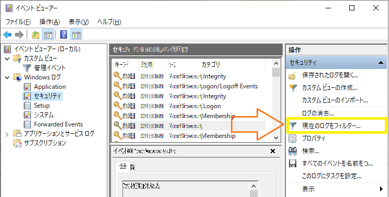Screen dimensions: 389x197
Task: Collapse the Windows ログ tree branch
Action: coord(7,77)
